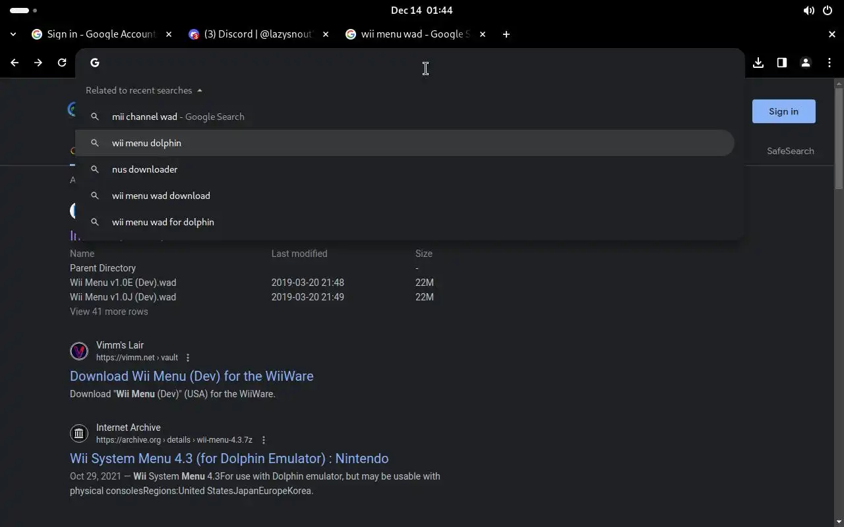
Task: Close the wii menu wad Google Search tab
Action: [x=483, y=34]
